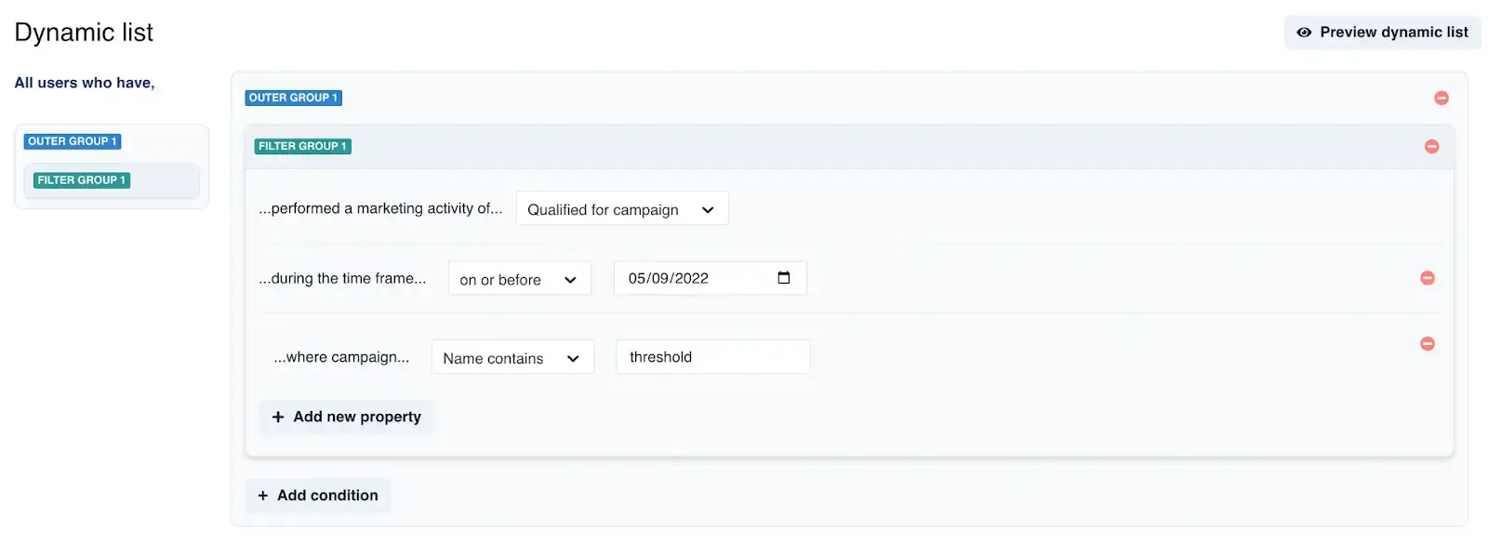Remove the campaign name property row
Image resolution: width=1488 pixels, height=543 pixels.
(1427, 344)
